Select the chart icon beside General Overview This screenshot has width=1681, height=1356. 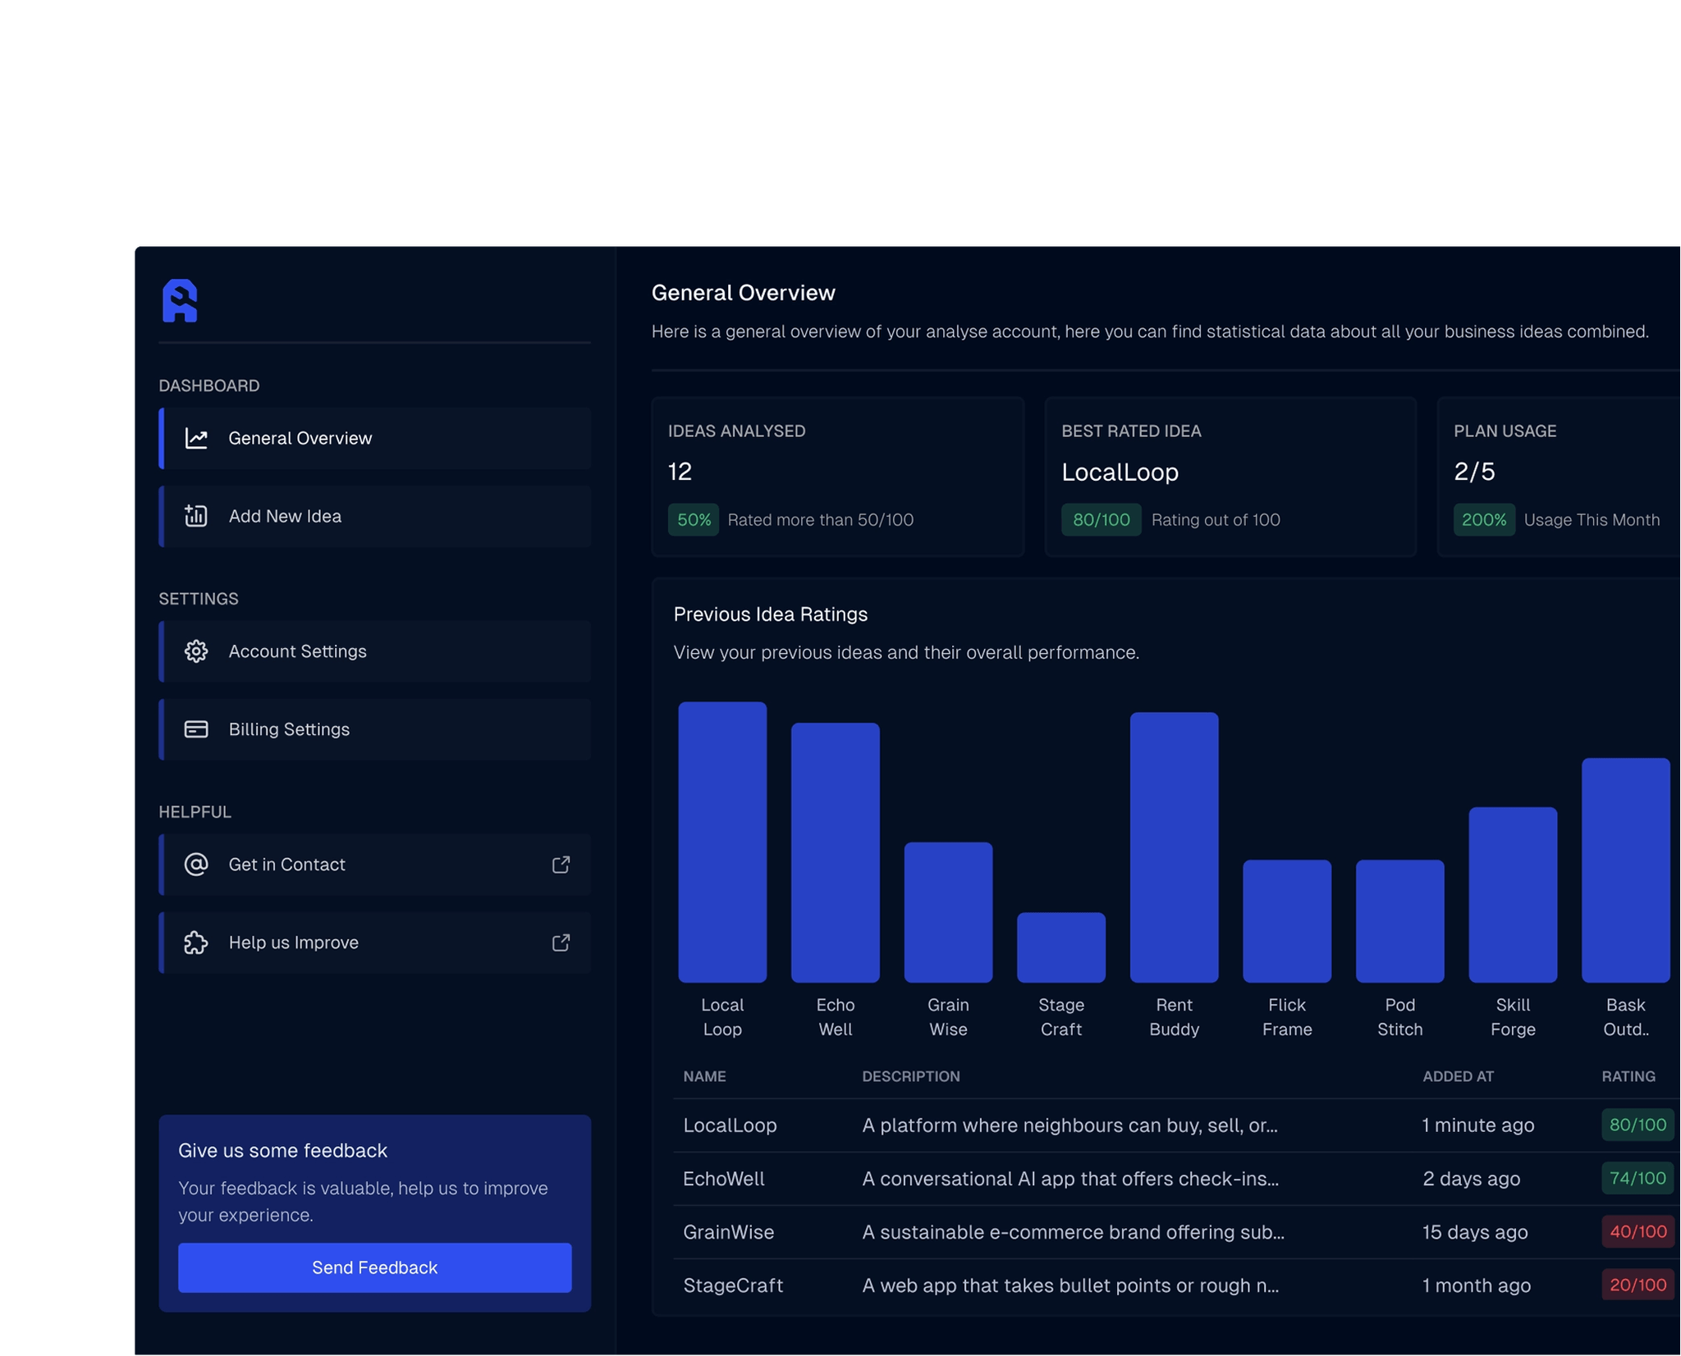(196, 438)
